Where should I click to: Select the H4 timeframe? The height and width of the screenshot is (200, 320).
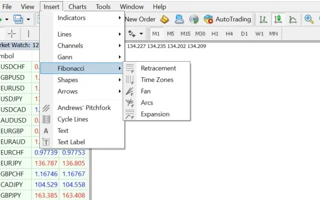(x=229, y=34)
